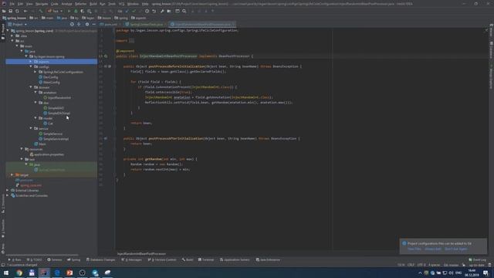
Task: Switch to the pom.xml editor tab
Action: (109, 24)
